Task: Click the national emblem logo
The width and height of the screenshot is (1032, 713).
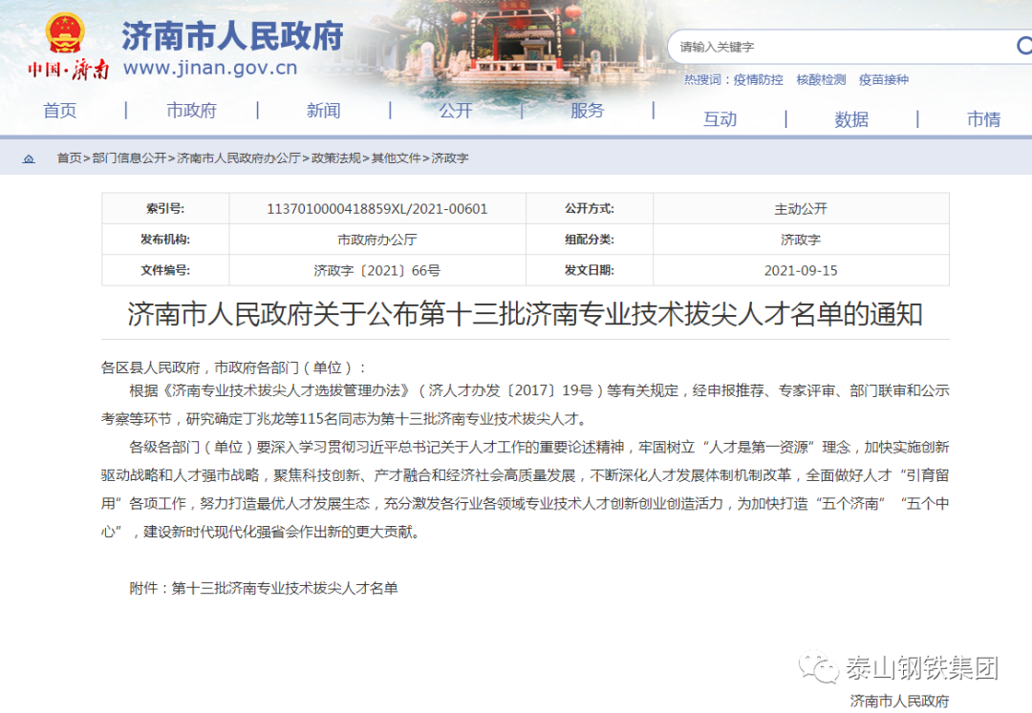Action: [65, 35]
